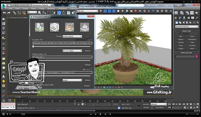The width and height of the screenshot is (201, 117).
Task: Click the Pan View hand icon
Action: tap(191, 107)
